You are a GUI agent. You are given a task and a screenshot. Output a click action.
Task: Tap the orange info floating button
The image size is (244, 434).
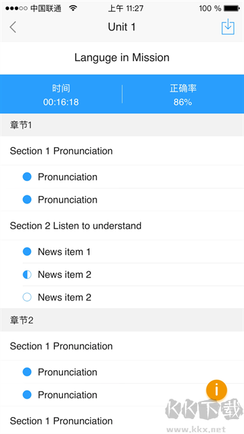pyautogui.click(x=216, y=390)
